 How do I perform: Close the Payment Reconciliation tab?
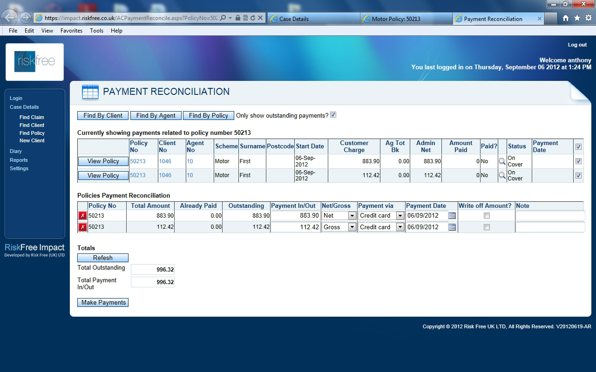pos(540,19)
